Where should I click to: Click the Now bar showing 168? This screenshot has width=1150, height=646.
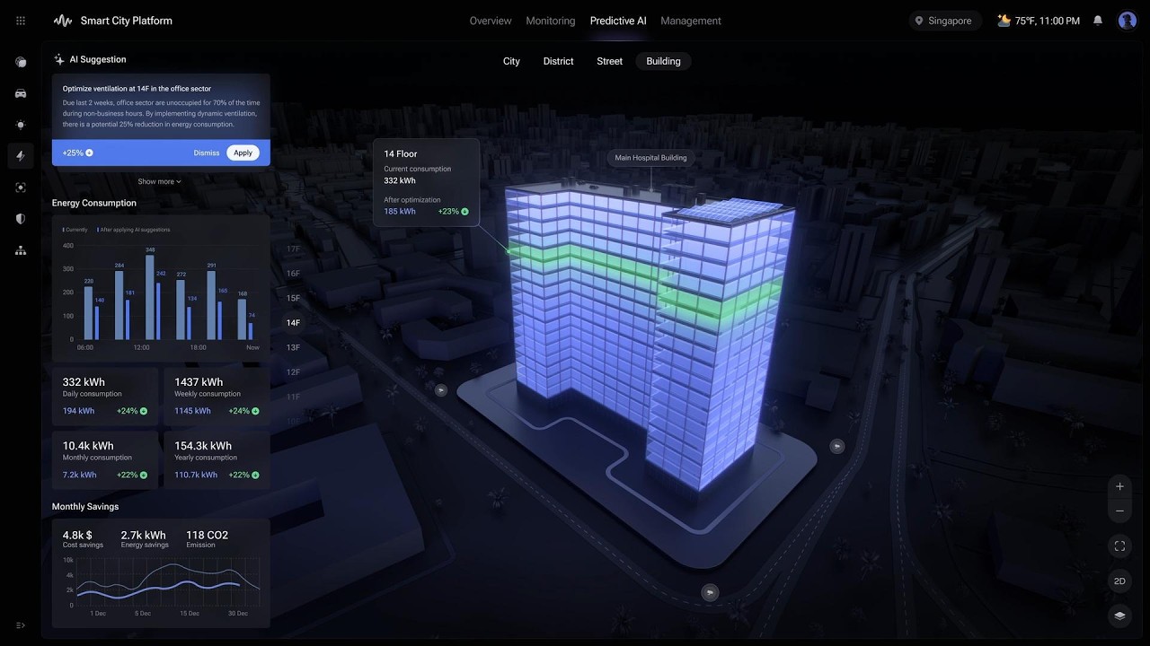point(242,319)
